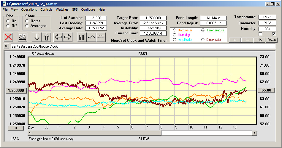This screenshot has height=148, width=282.
Task: Click the '15.0 days shown' text
Action: point(42,54)
